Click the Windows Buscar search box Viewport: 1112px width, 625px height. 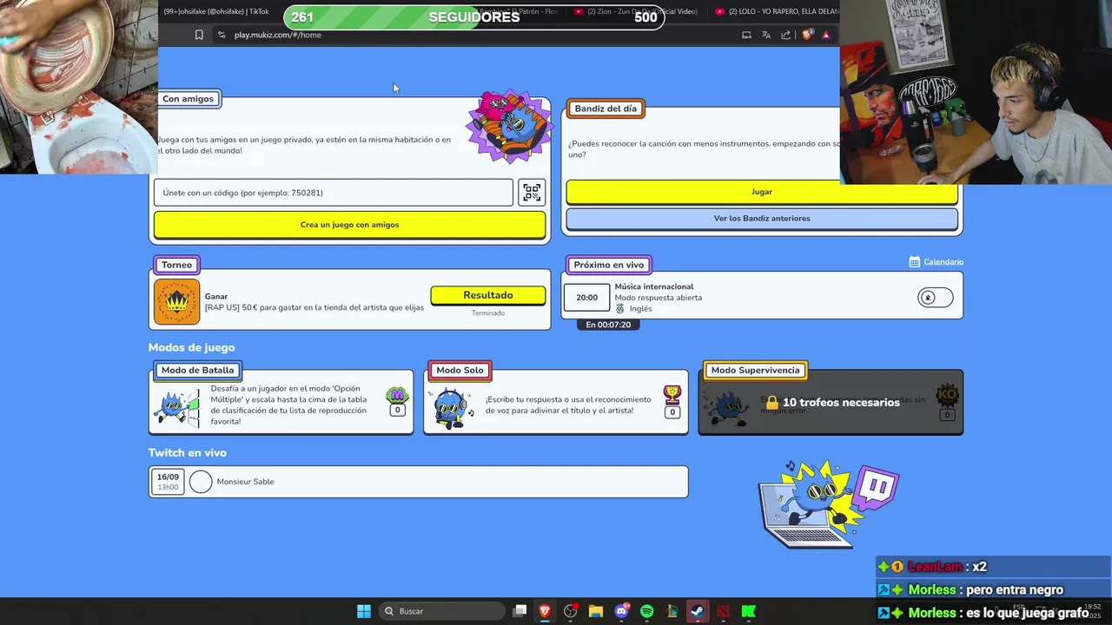(443, 611)
